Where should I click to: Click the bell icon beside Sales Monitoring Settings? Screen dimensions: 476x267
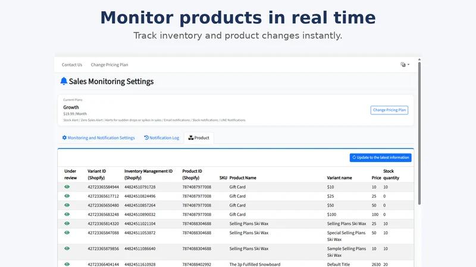pos(64,81)
